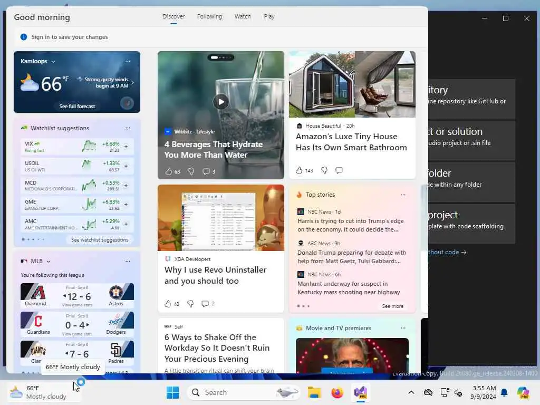
Task: Add VIX to watchlist
Action: pos(126,147)
